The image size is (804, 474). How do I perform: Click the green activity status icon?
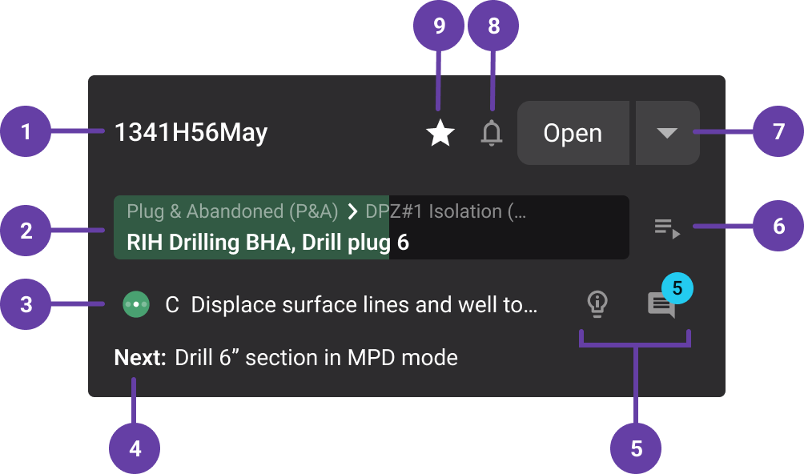point(136,304)
